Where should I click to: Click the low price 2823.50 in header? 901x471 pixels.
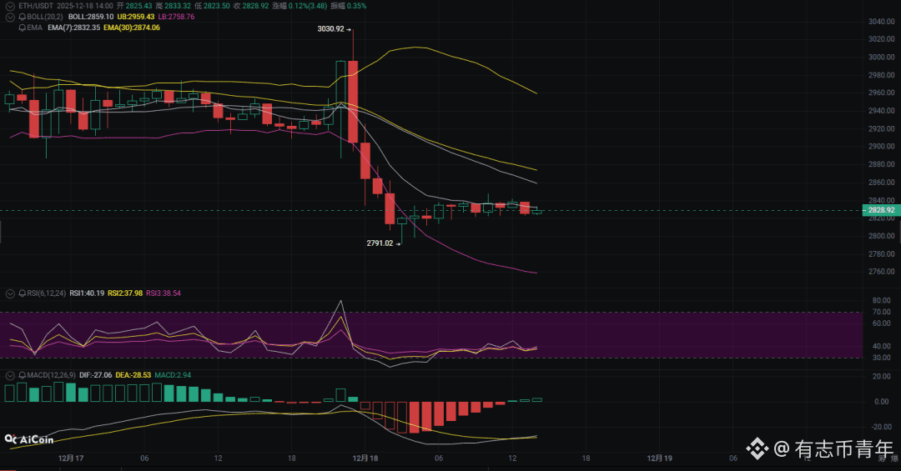point(217,6)
